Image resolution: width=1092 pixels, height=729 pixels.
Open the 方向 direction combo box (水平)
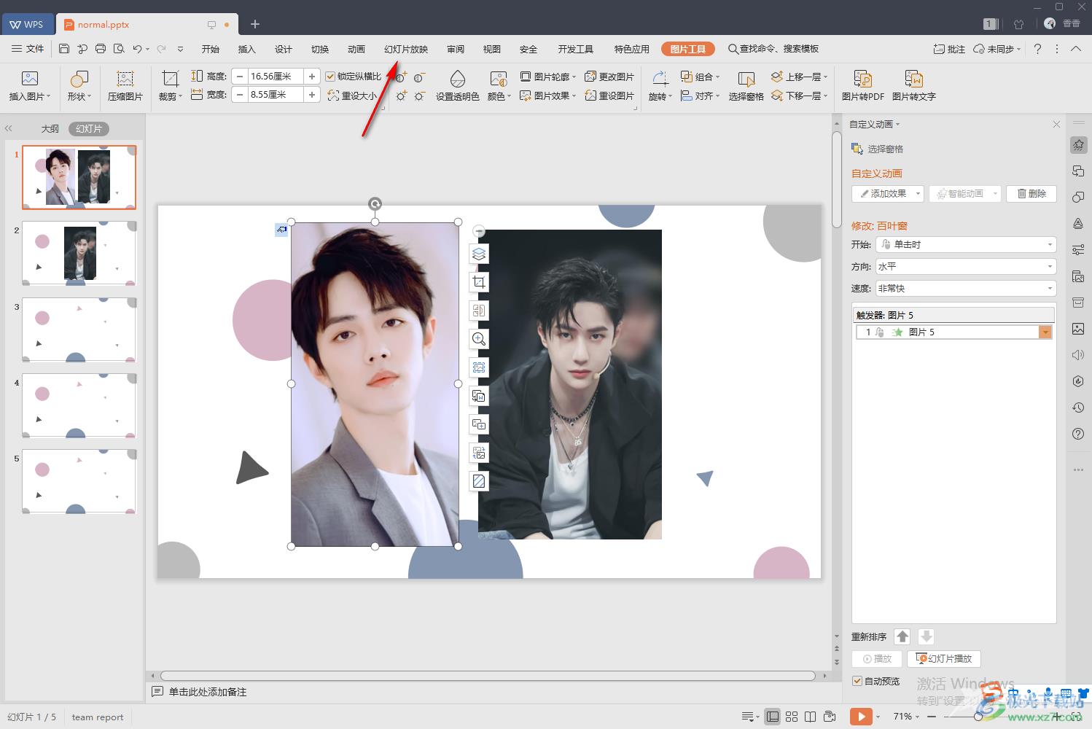(966, 267)
